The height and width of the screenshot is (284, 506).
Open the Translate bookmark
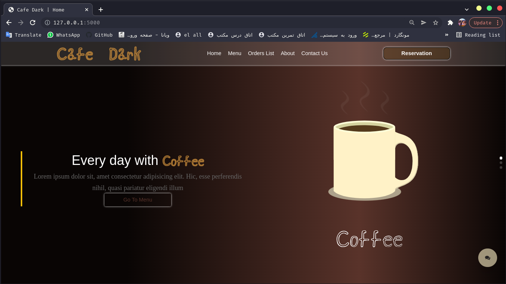tap(23, 35)
